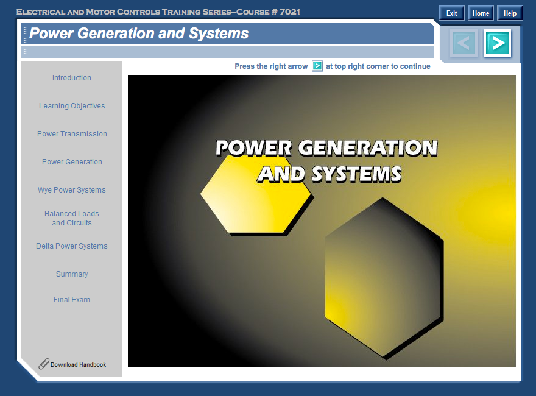
Task: Click the Exit button
Action: coord(451,13)
